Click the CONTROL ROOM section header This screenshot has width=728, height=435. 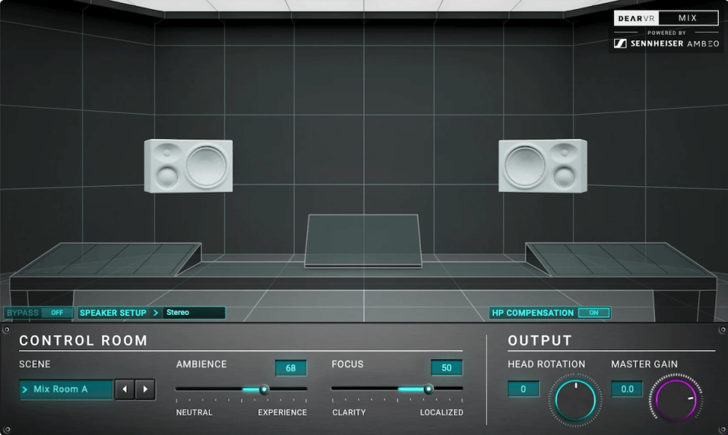84,340
